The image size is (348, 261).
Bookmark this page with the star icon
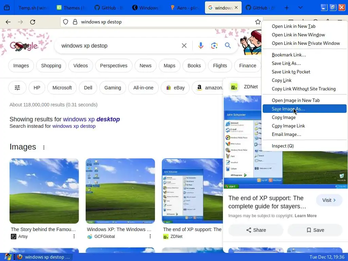point(258,22)
